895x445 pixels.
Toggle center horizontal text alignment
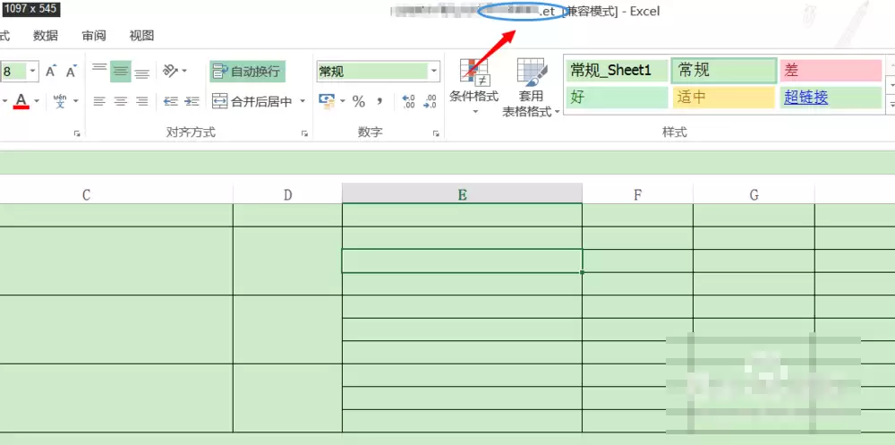121,101
